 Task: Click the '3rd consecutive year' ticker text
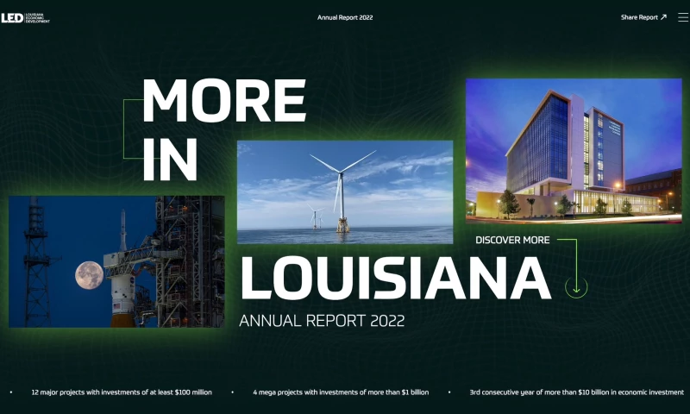576,392
